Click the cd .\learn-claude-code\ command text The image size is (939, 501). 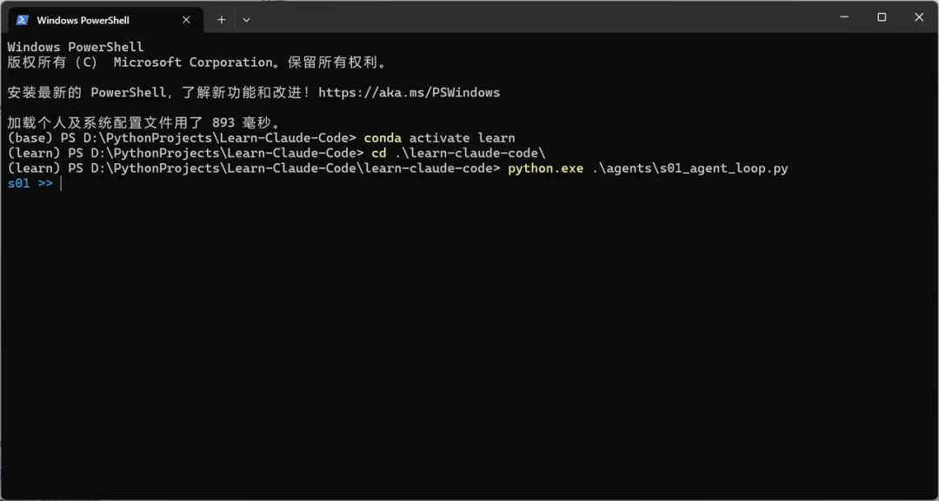[x=458, y=153]
